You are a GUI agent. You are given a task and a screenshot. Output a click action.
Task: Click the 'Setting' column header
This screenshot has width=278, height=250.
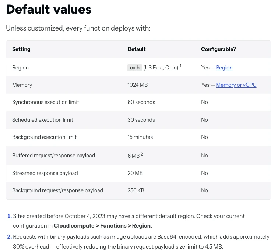21,49
